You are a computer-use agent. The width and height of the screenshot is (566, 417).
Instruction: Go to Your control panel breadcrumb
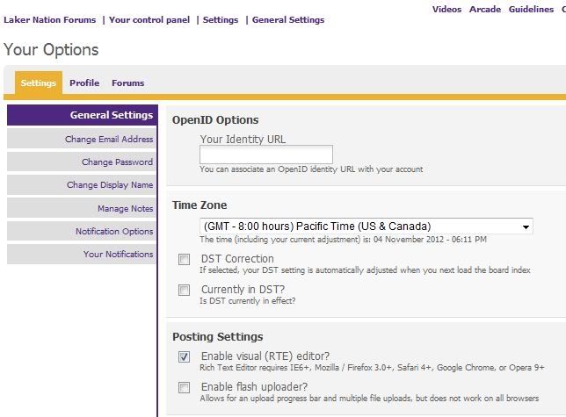(149, 20)
